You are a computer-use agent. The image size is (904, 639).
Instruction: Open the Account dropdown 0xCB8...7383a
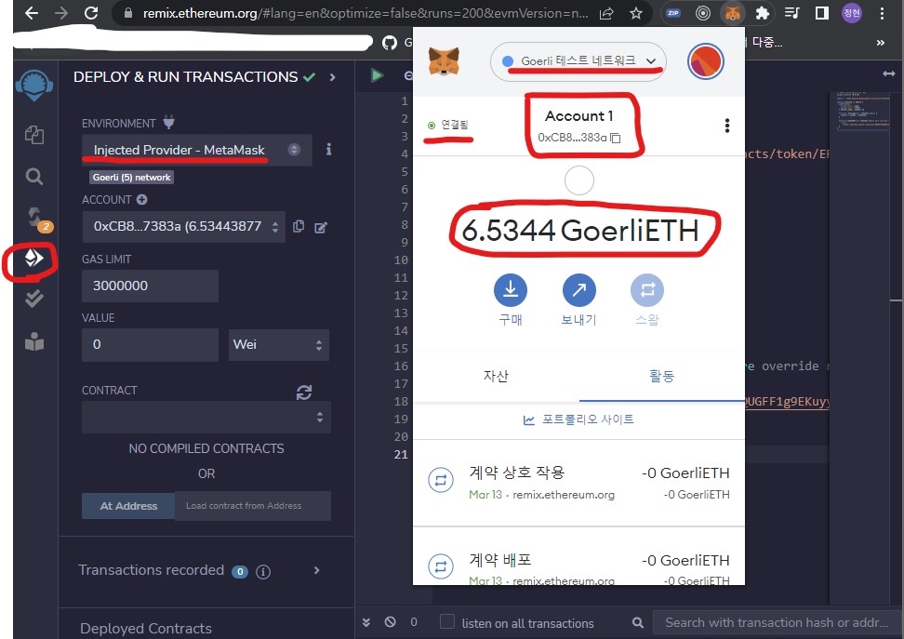tap(183, 227)
